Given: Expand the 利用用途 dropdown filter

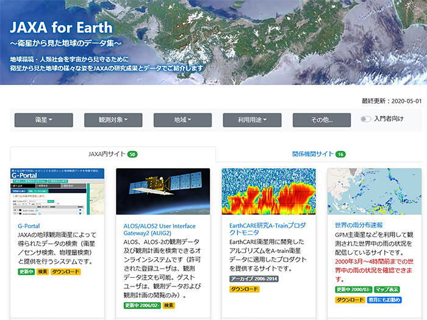Looking at the screenshot, I should 252,120.
